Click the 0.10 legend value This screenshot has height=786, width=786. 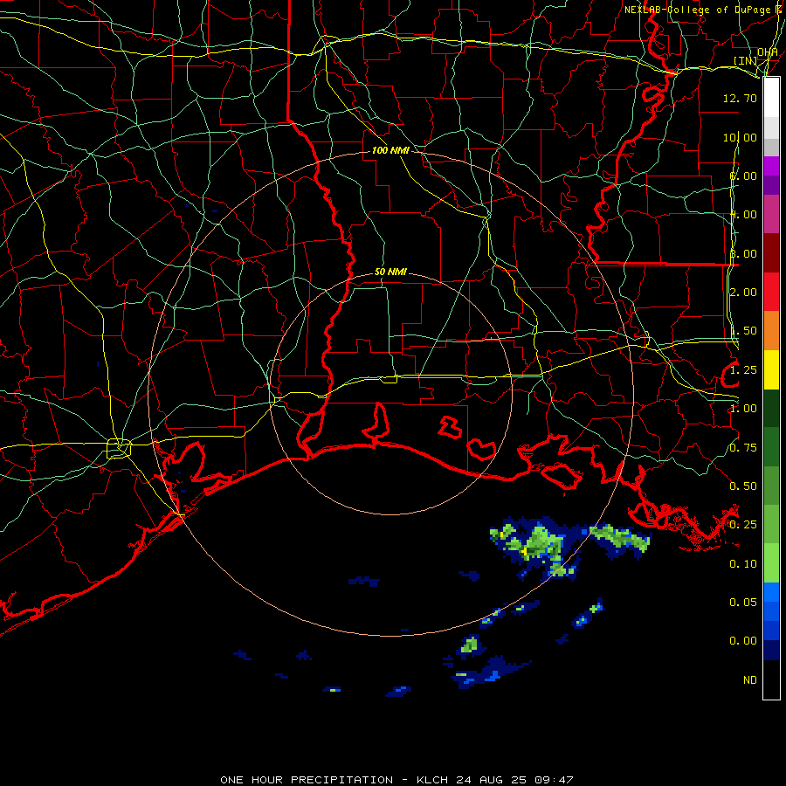(743, 564)
